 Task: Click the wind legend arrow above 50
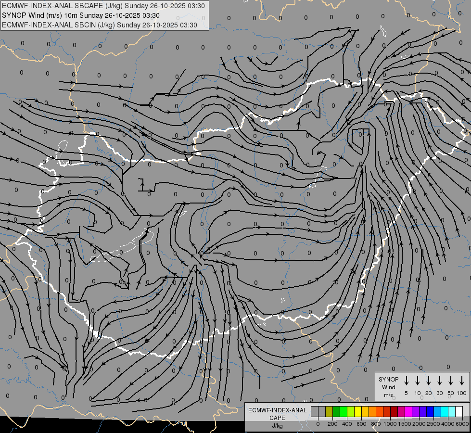click(x=451, y=381)
